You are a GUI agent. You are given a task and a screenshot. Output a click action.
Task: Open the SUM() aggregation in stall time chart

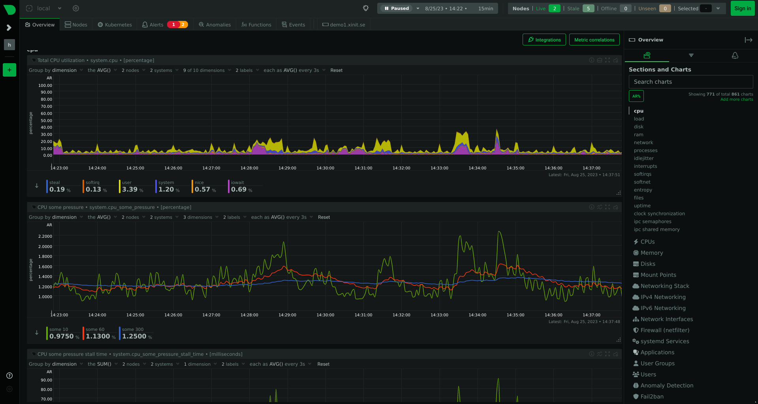click(x=103, y=364)
